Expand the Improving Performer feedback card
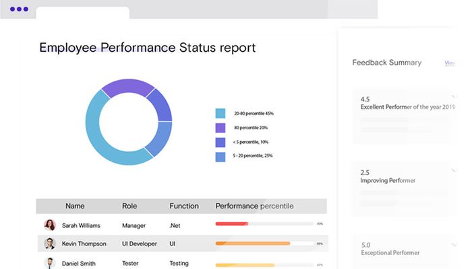This screenshot has width=472, height=269. (453, 170)
